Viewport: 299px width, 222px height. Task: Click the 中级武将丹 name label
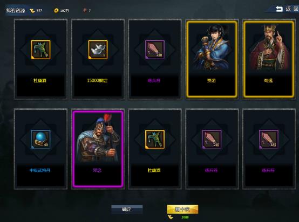coord(40,170)
